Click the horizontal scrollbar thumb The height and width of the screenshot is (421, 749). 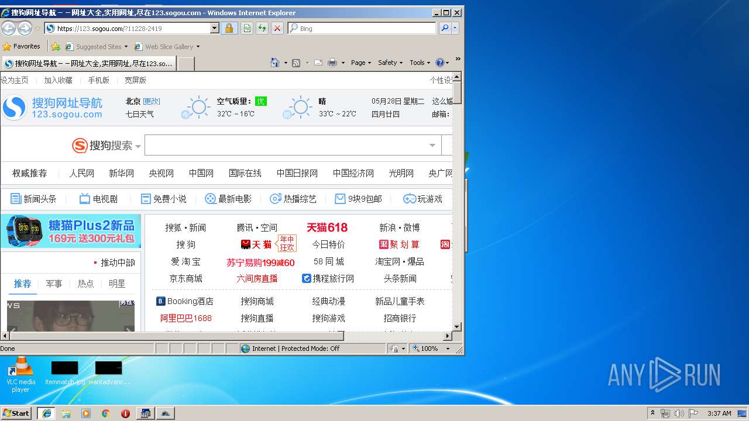177,336
